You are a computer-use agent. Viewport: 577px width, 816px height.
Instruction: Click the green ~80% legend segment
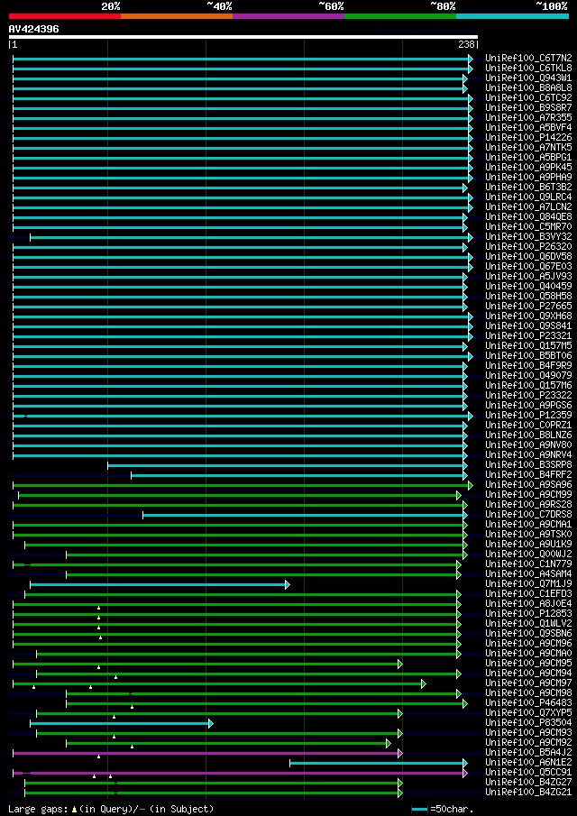400,16
